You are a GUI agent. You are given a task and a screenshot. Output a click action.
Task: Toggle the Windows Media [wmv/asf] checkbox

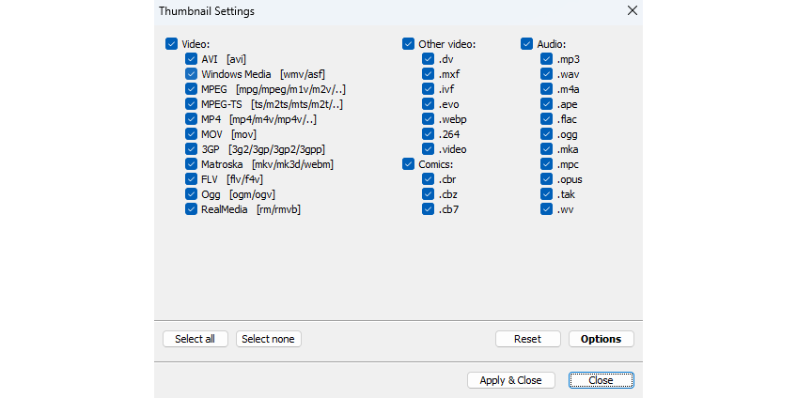click(x=192, y=74)
